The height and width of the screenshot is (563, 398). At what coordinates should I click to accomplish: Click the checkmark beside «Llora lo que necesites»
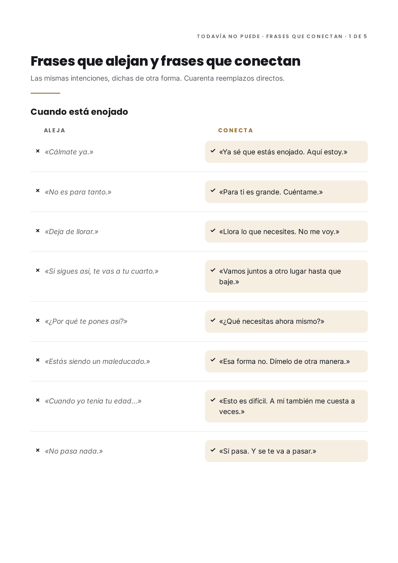(213, 231)
